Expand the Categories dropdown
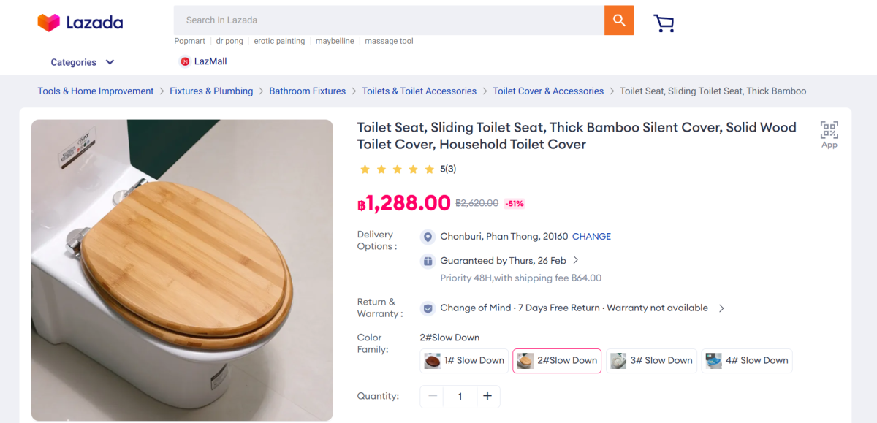This screenshot has height=423, width=877. tap(82, 62)
